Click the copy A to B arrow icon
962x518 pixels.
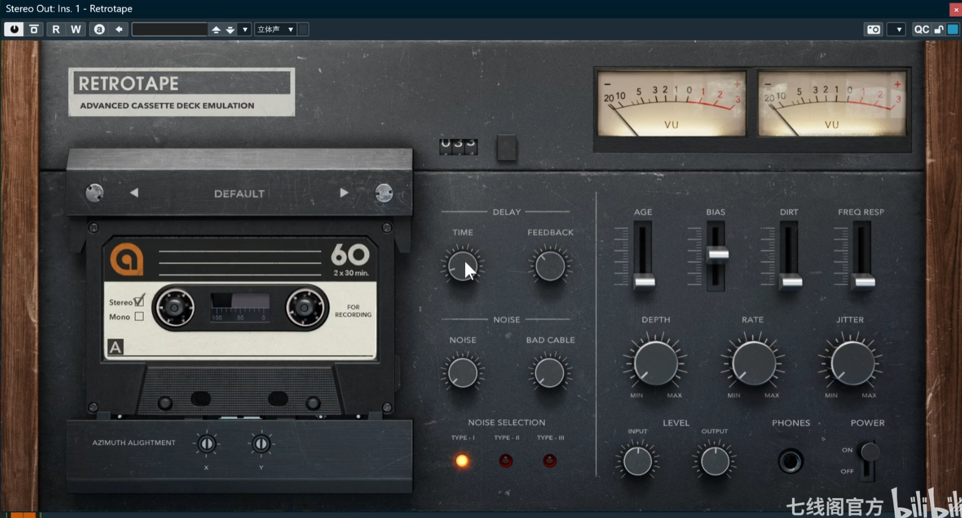pos(119,29)
